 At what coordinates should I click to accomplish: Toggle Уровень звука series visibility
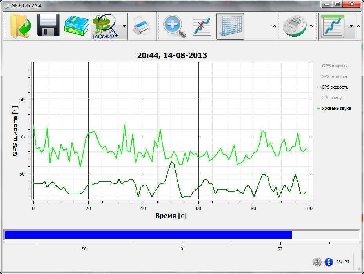336,108
